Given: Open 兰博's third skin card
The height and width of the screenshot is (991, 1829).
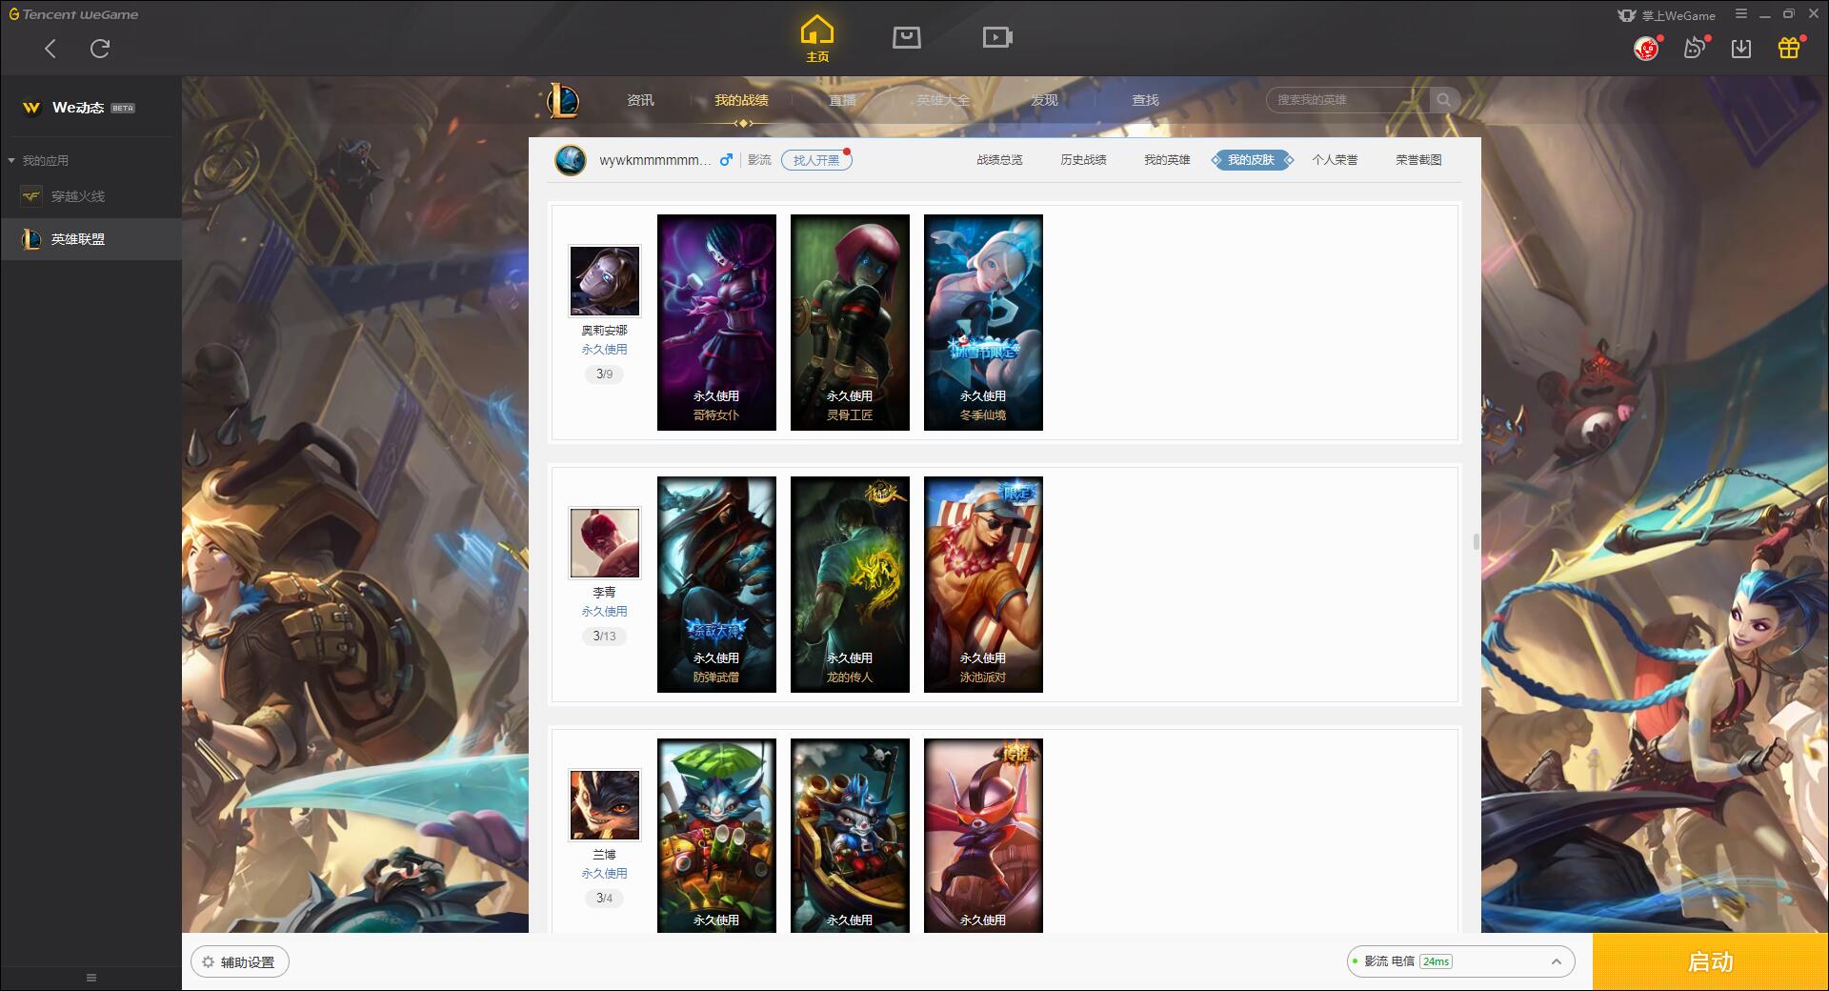Looking at the screenshot, I should [x=983, y=836].
